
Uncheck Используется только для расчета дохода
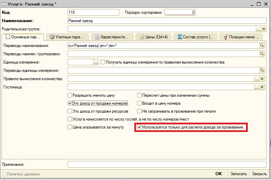click(x=139, y=127)
